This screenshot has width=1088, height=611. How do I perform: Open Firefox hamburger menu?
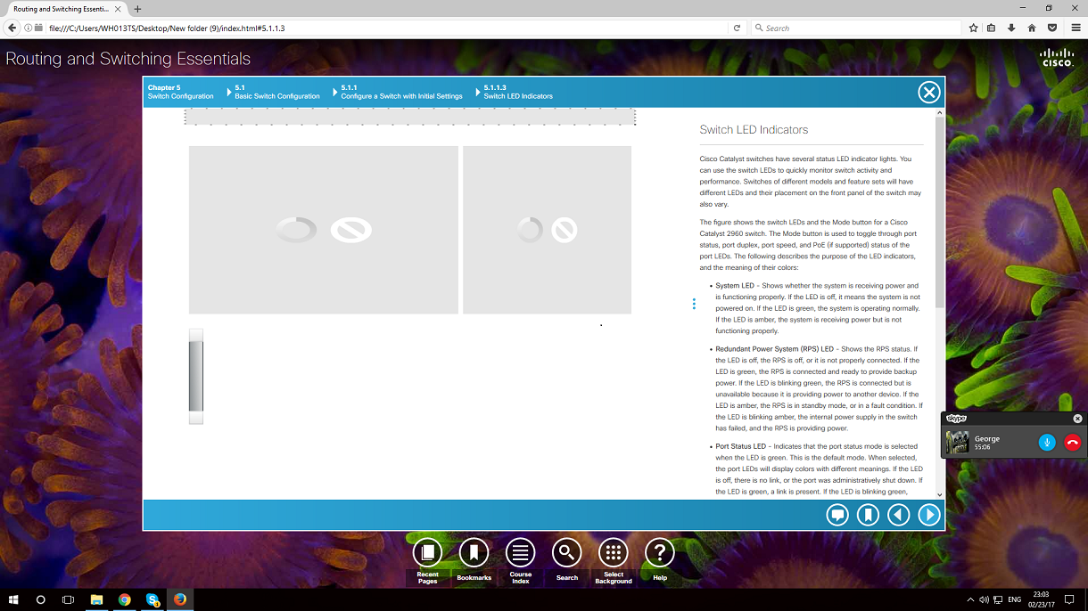1076,28
